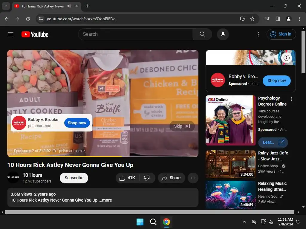Image resolution: width=306 pixels, height=229 pixels.
Task: Click Shop now in sidebar PetSmart ad
Action: 276,81
